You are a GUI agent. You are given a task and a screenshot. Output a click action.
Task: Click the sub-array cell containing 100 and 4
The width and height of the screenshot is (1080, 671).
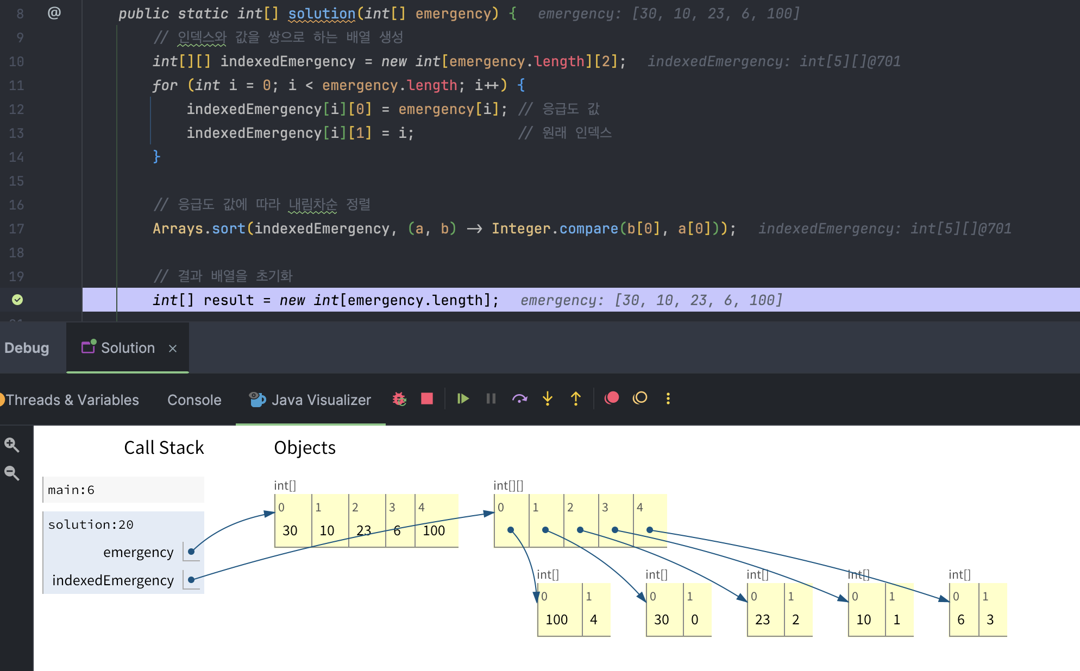(x=574, y=610)
